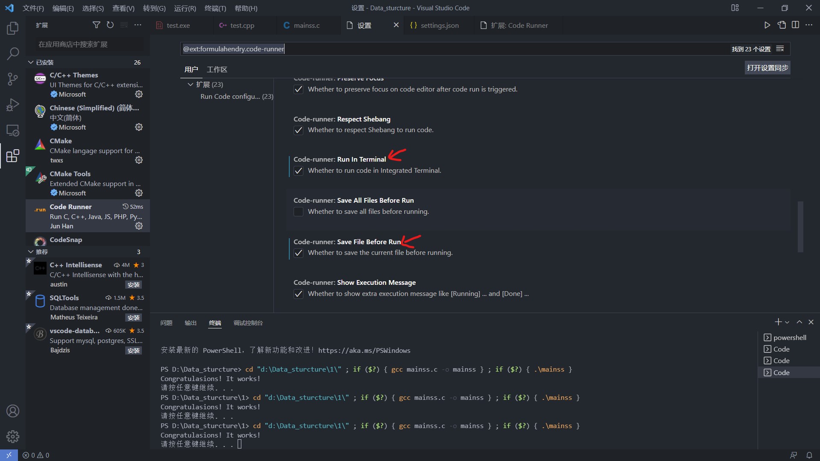Viewport: 820px width, 461px height.
Task: Open the Help menu
Action: pos(246,8)
